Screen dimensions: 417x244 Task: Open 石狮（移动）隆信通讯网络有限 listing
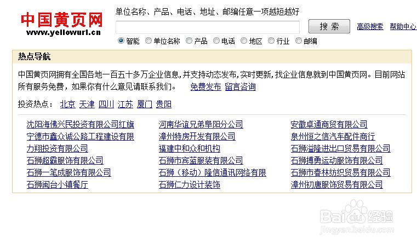coord(213,172)
